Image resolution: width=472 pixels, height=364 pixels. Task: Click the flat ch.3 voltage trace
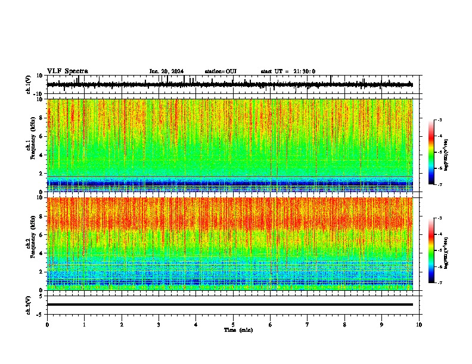coord(230,305)
